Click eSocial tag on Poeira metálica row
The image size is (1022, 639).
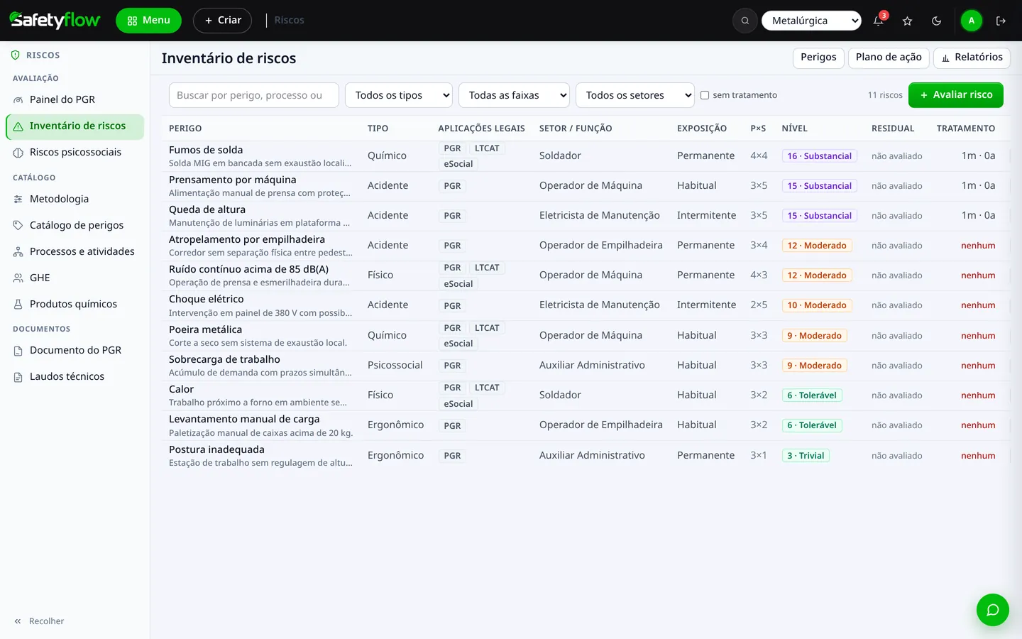[x=458, y=344]
